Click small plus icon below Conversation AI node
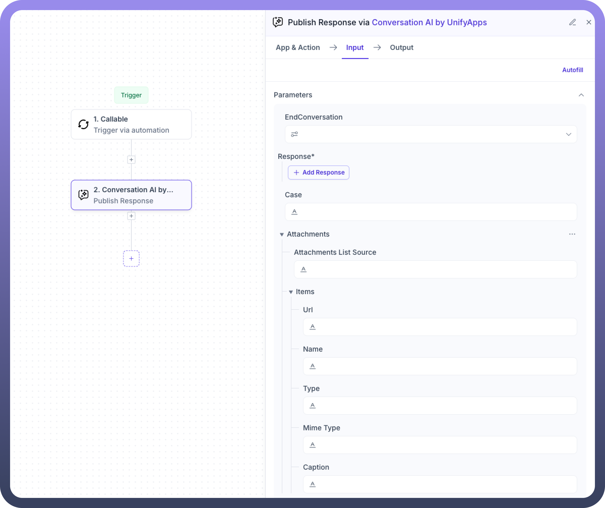605x508 pixels. point(131,216)
